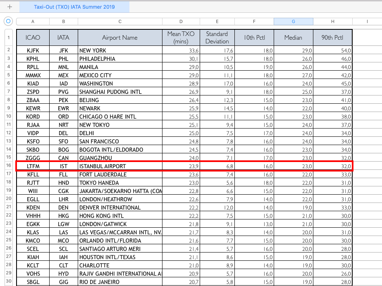382x286 pixels.
Task: Select the column A header
Action: [33, 21]
